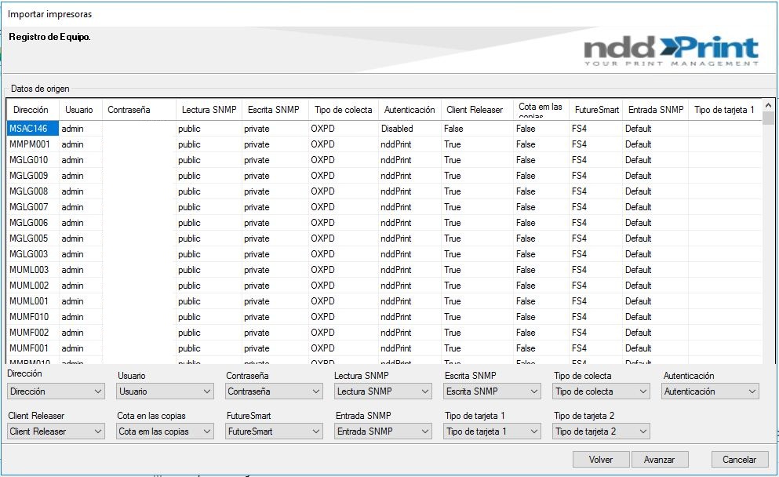Expand the Lectura SNMP combo box

tap(383, 391)
